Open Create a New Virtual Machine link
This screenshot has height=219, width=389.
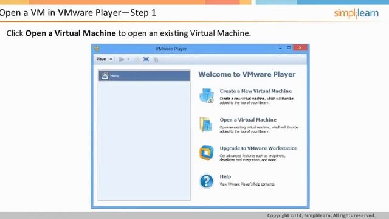coord(256,91)
